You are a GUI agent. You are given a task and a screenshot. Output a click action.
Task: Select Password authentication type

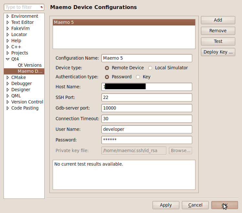point(107,77)
